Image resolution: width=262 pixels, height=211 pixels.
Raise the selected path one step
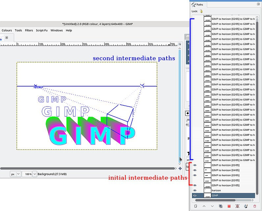pos(204,206)
